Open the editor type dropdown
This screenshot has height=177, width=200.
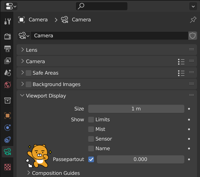(11, 6)
